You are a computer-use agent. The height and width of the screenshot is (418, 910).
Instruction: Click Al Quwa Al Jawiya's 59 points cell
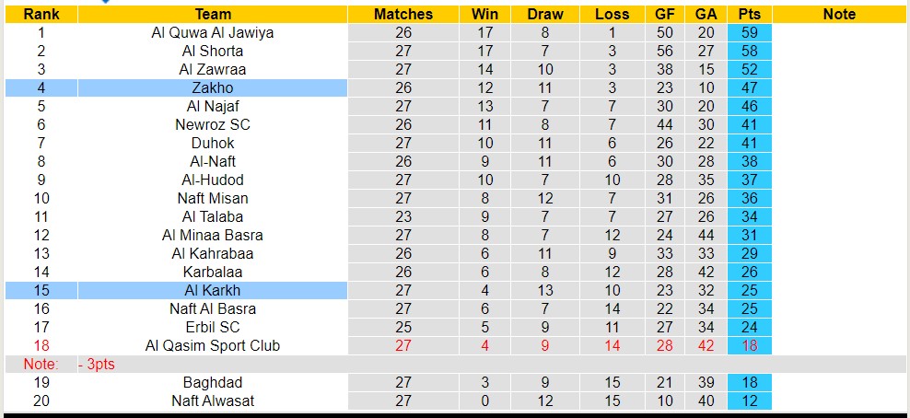click(x=749, y=32)
